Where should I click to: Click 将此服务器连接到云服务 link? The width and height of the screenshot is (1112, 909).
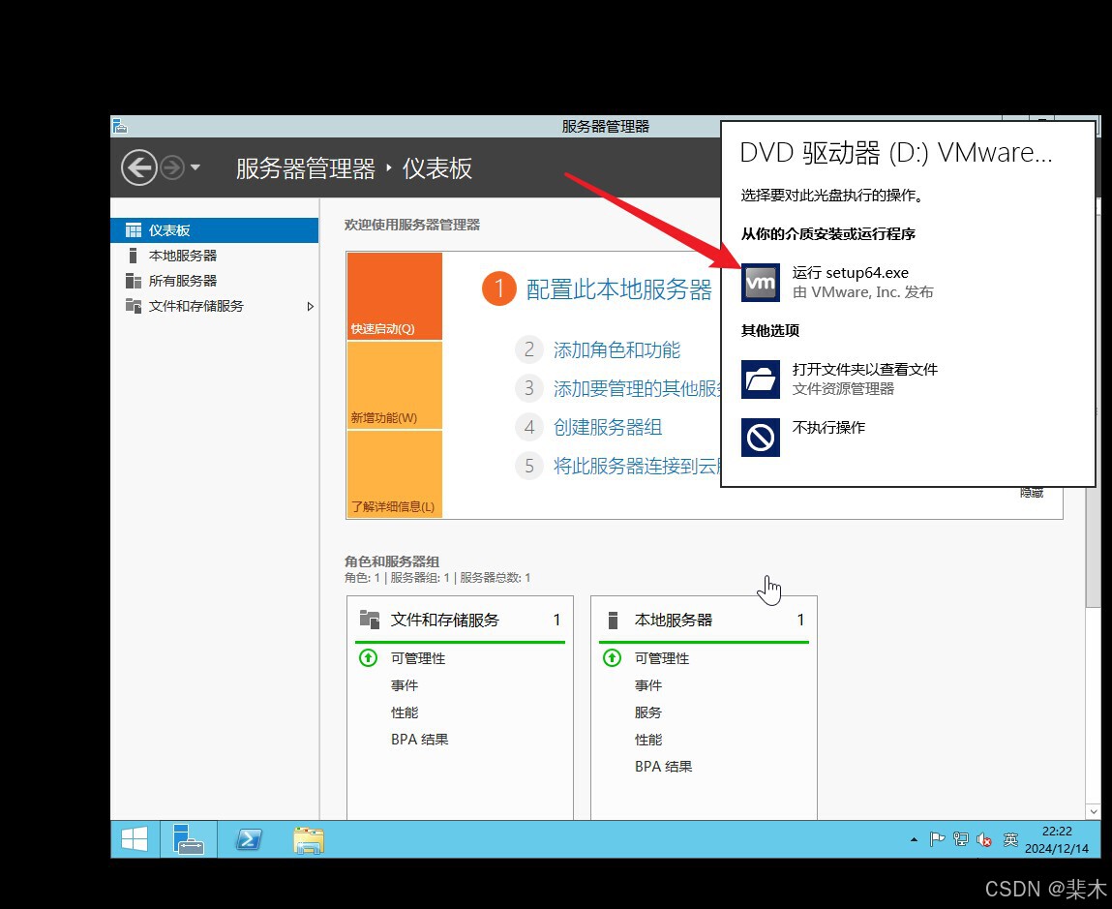pos(636,467)
